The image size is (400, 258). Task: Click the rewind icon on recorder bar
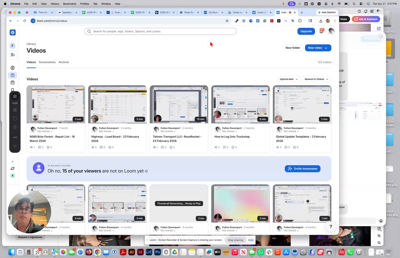tap(15, 137)
